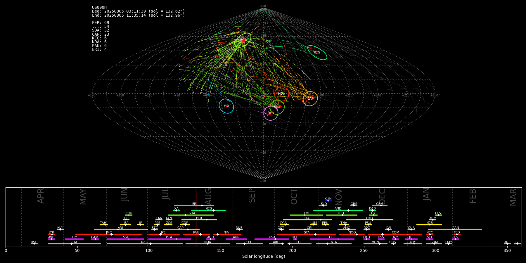Viewport: 526px width, 263px height.
Task: Select the LEO shower bar on timeline
Action: point(342,215)
